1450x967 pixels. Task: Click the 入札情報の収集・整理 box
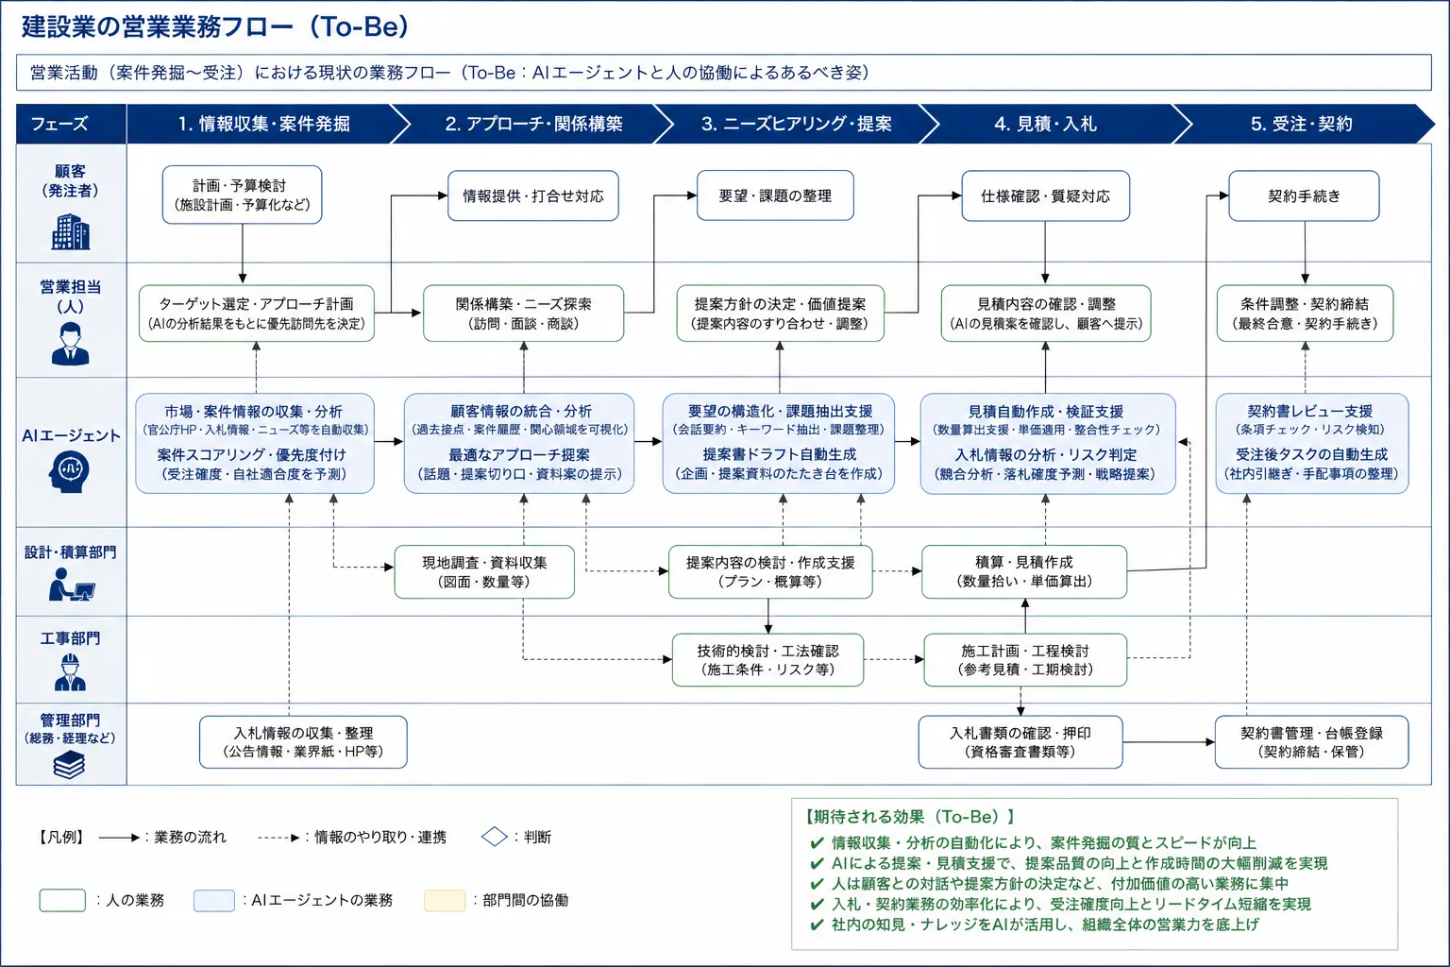(303, 741)
